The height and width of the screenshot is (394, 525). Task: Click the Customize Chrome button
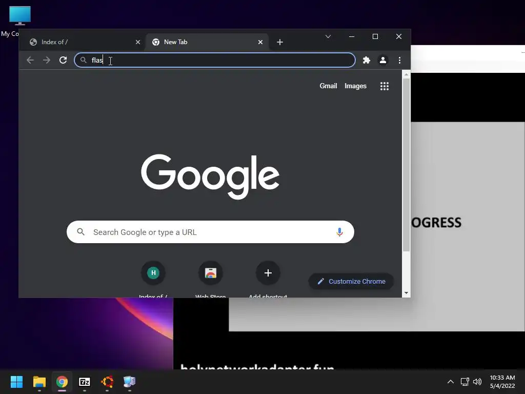click(x=351, y=282)
